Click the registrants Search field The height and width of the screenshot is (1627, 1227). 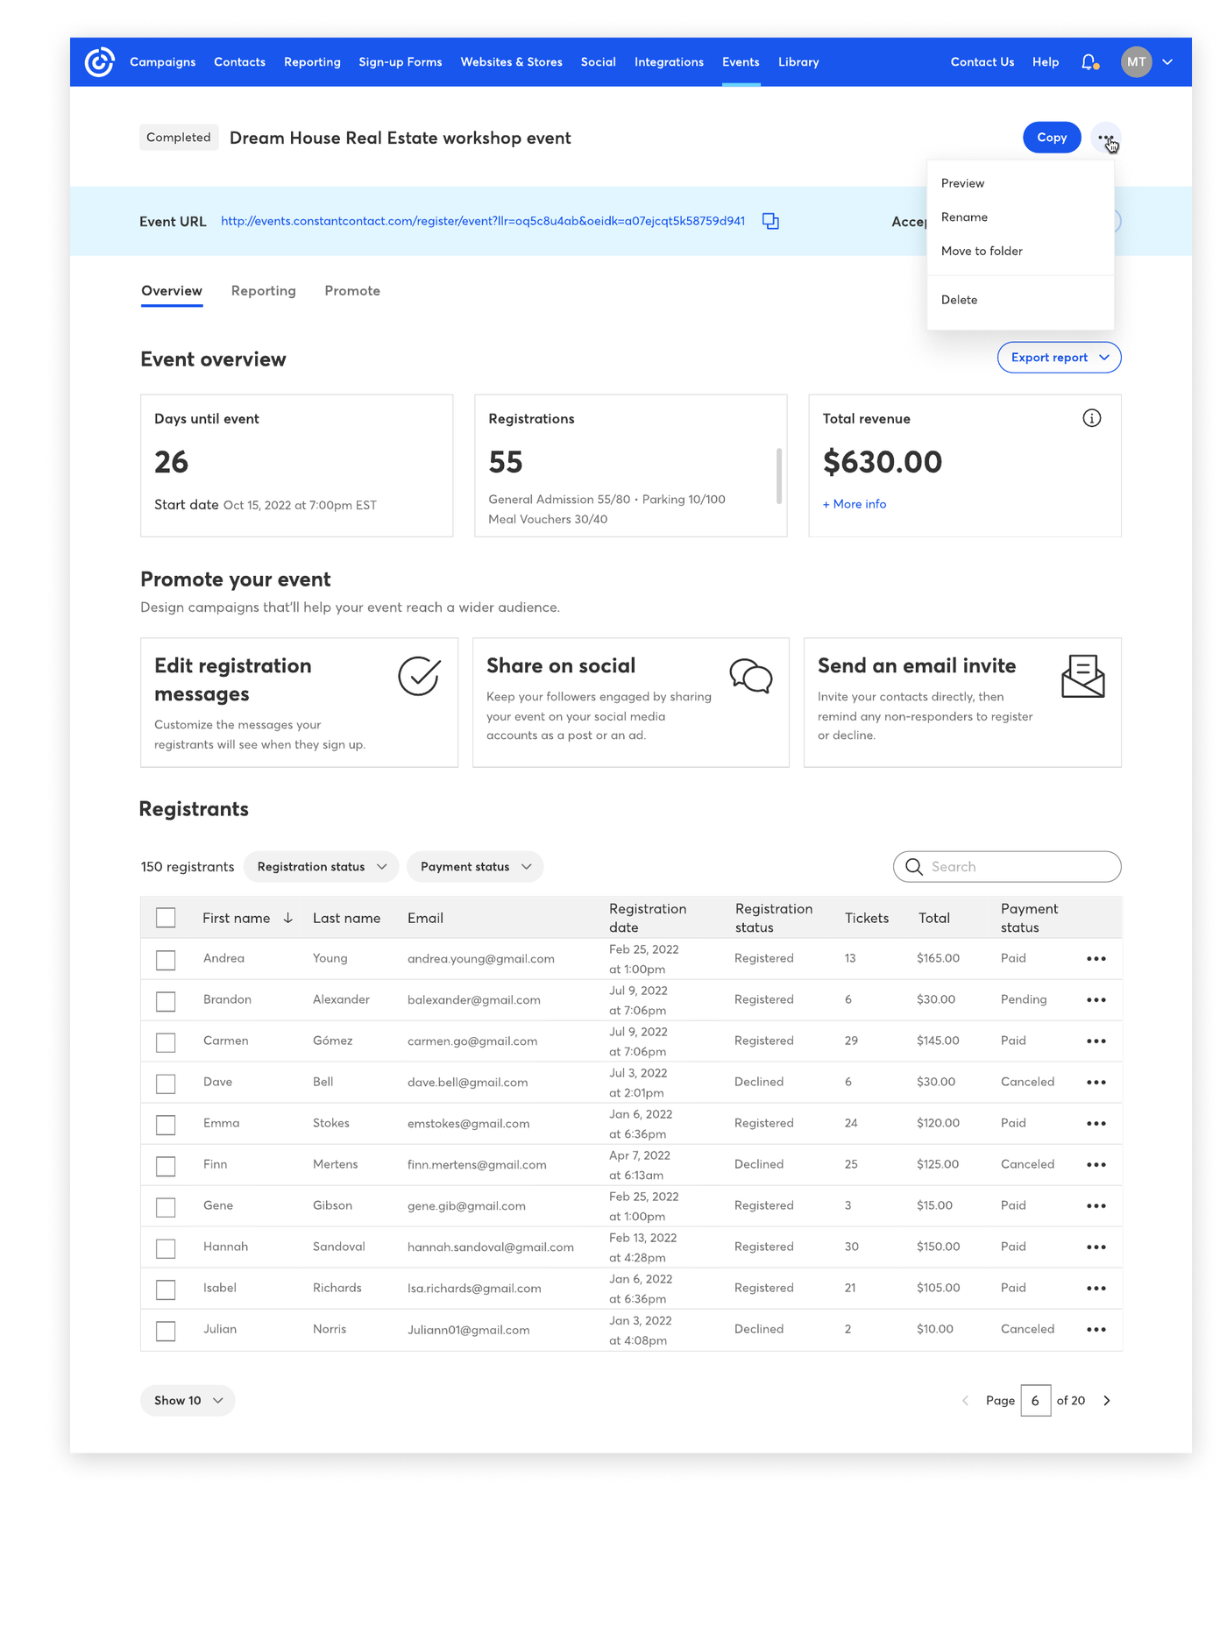coord(1007,867)
